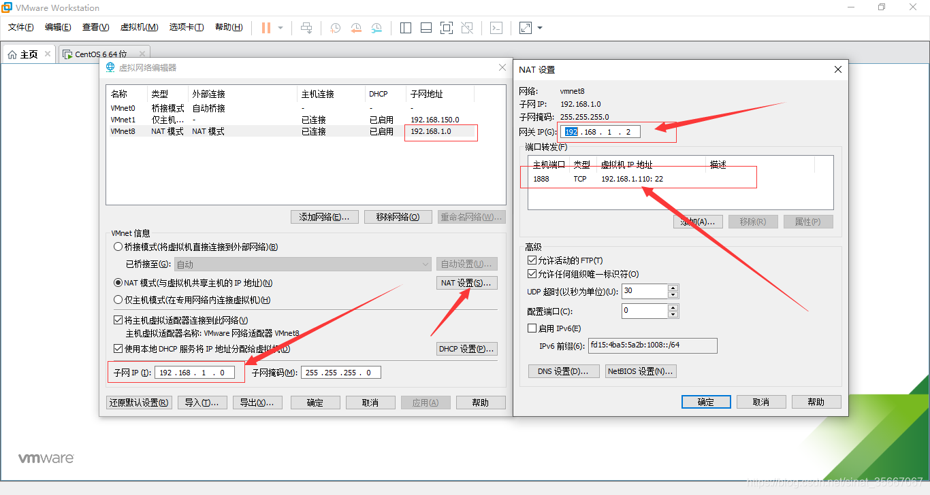
Task: Click 确定 in the NAT 设置 dialog
Action: coord(706,402)
